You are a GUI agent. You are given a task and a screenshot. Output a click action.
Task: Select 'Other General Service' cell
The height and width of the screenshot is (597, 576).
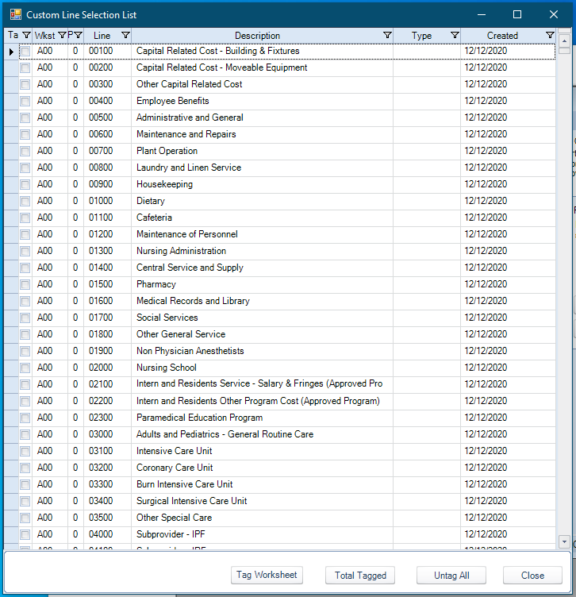click(262, 335)
